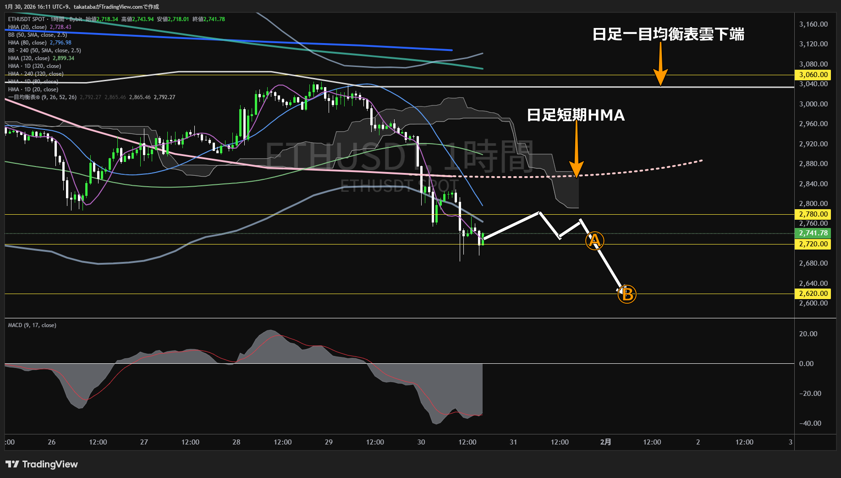The height and width of the screenshot is (478, 841).
Task: Click the 日足短期HMA annotation text
Action: [x=576, y=115]
